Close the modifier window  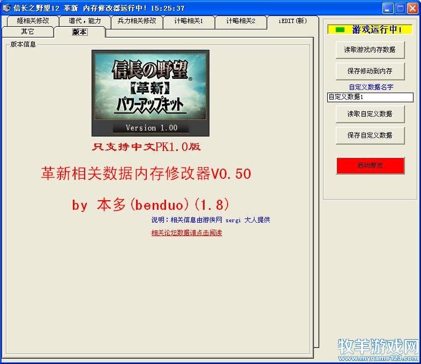[412, 9]
